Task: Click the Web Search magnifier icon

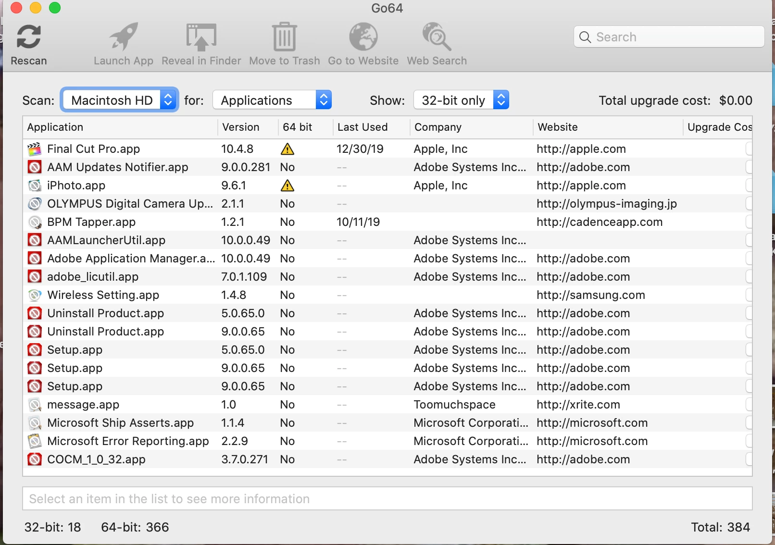Action: point(437,37)
